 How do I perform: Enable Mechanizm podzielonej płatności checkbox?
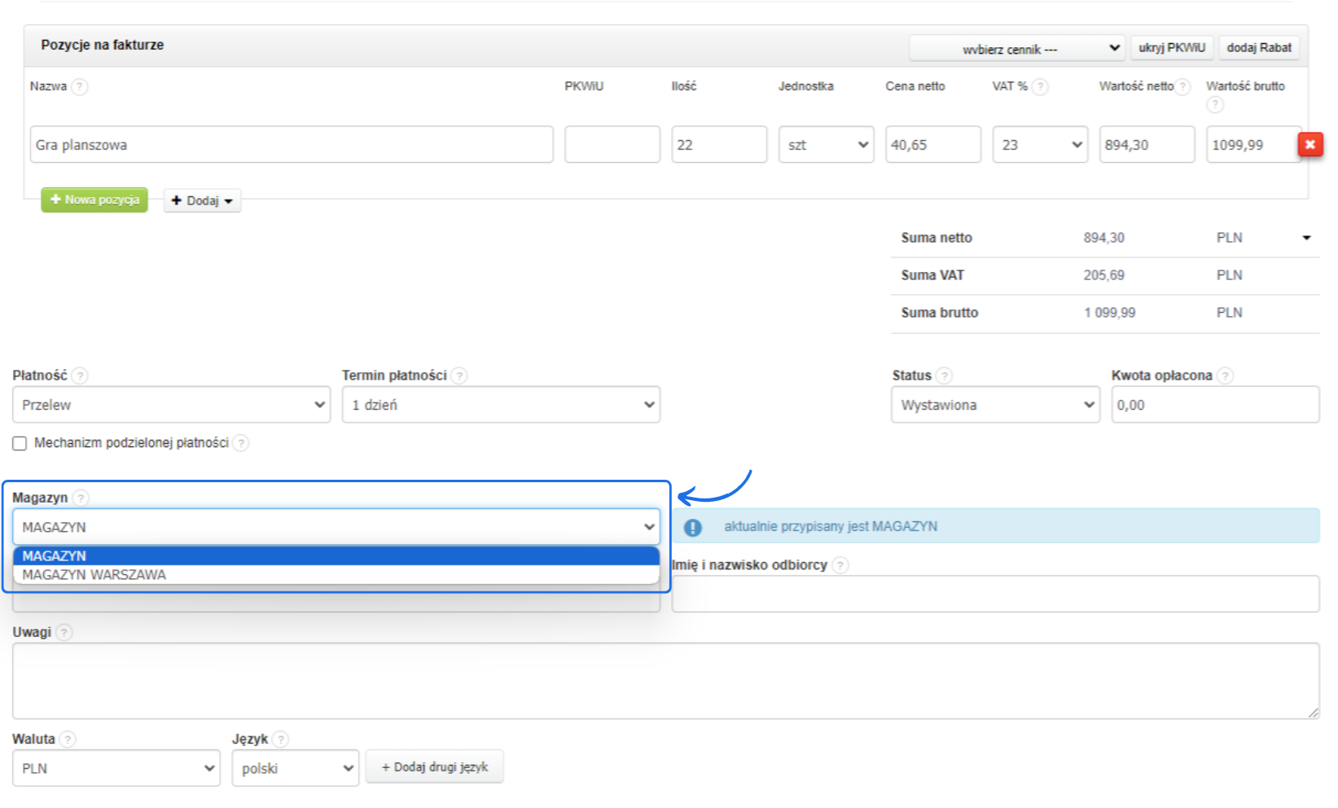point(20,443)
